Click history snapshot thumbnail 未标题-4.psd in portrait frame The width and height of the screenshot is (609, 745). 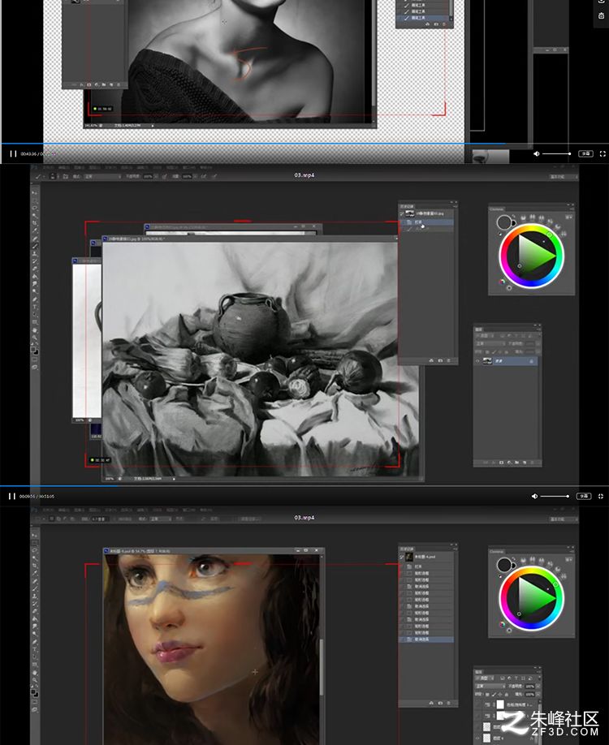click(x=409, y=557)
